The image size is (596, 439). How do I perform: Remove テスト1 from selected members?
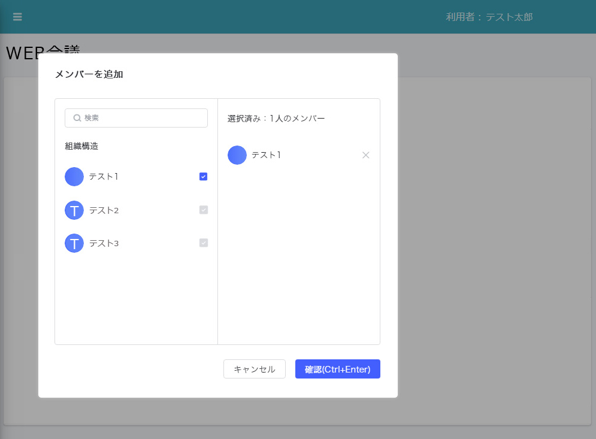(x=366, y=155)
